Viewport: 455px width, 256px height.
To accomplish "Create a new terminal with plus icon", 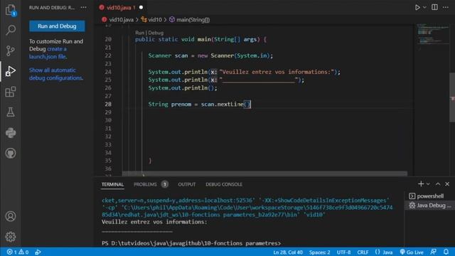I will click(421, 183).
